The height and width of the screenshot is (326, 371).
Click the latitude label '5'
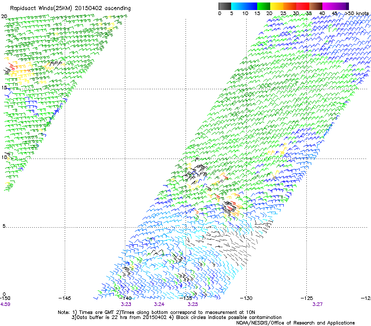(4, 226)
